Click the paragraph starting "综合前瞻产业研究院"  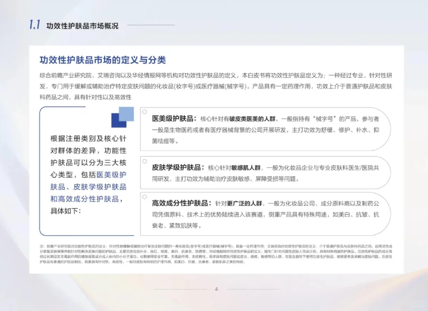[216, 86]
